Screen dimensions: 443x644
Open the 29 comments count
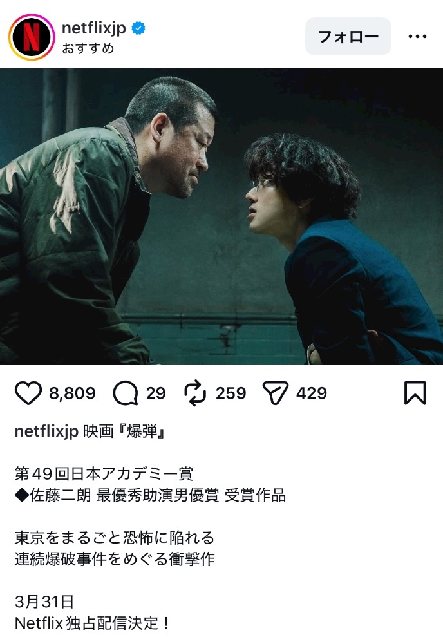[156, 393]
